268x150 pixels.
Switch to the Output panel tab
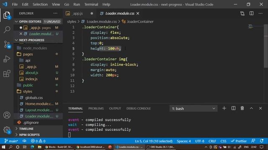(115, 108)
